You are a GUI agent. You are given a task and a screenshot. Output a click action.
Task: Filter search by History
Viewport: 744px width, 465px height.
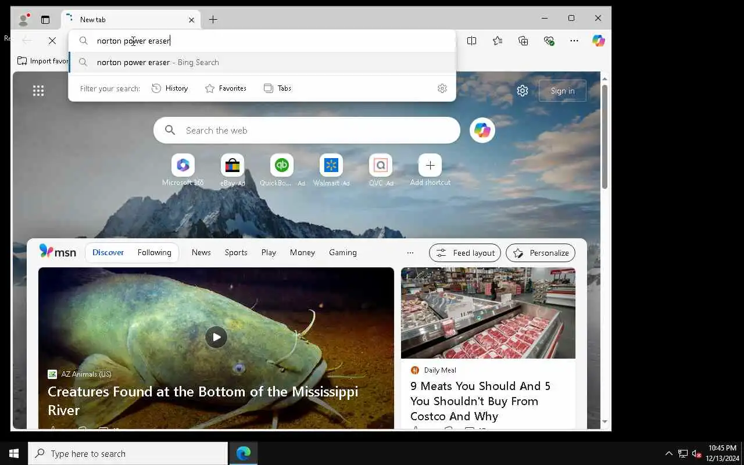(x=170, y=88)
